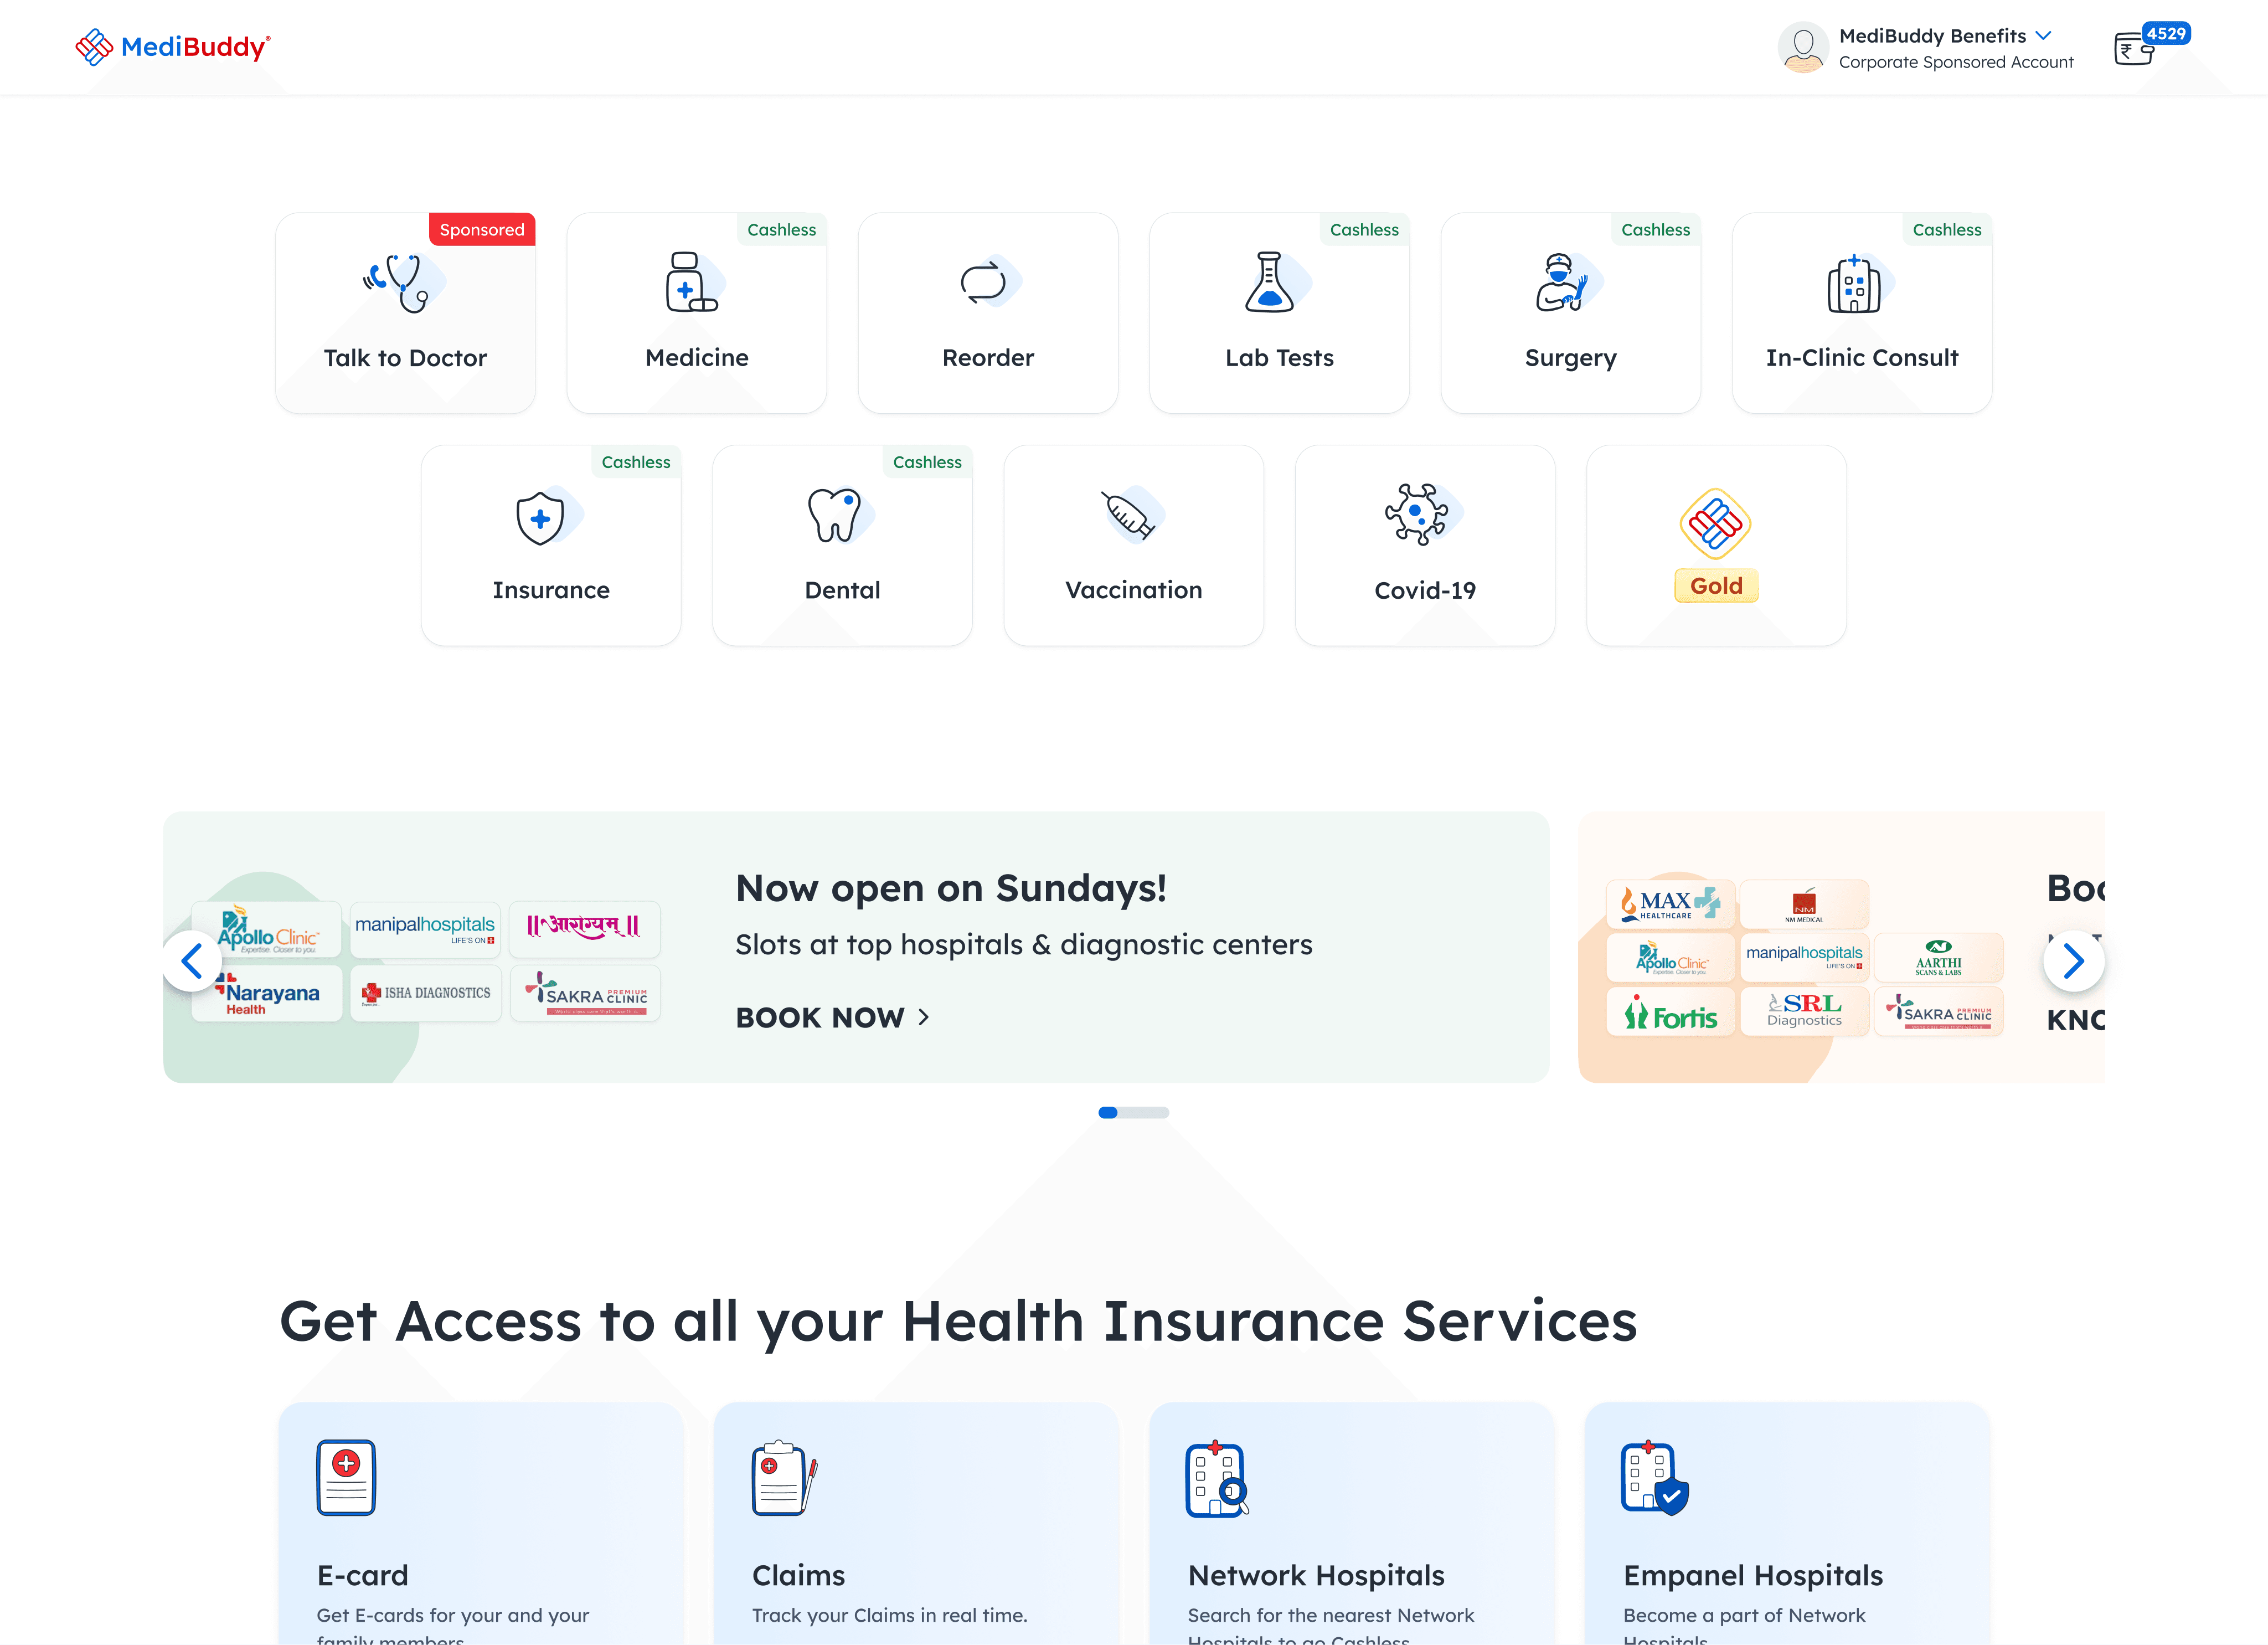Image resolution: width=2268 pixels, height=1645 pixels.
Task: Open Lab Tests flask icon
Action: [x=1271, y=283]
